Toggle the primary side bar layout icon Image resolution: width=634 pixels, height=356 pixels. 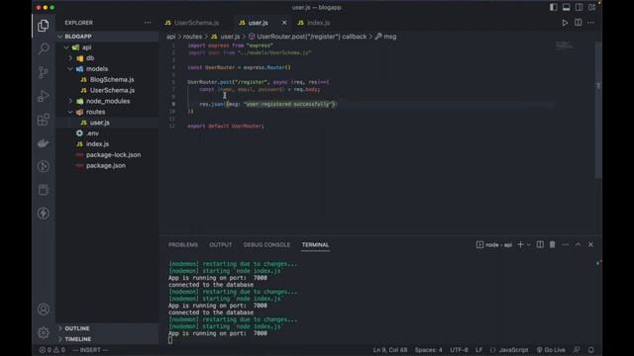coord(553,7)
